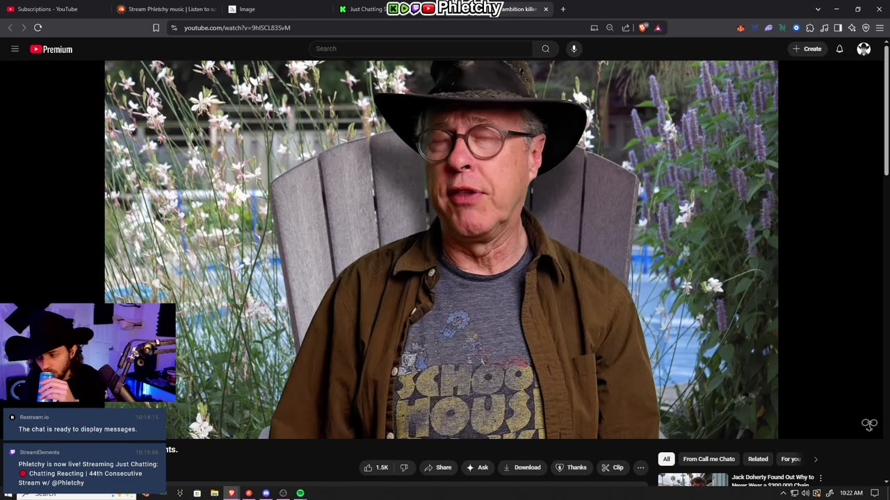Viewport: 890px width, 500px height.
Task: Switch to Stream Phletchy music tab
Action: [x=167, y=9]
